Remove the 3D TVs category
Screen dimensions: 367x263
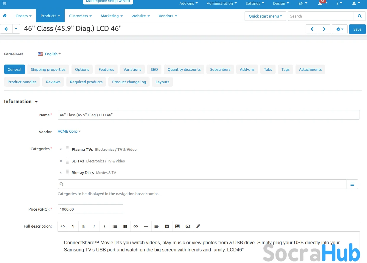click(x=61, y=161)
